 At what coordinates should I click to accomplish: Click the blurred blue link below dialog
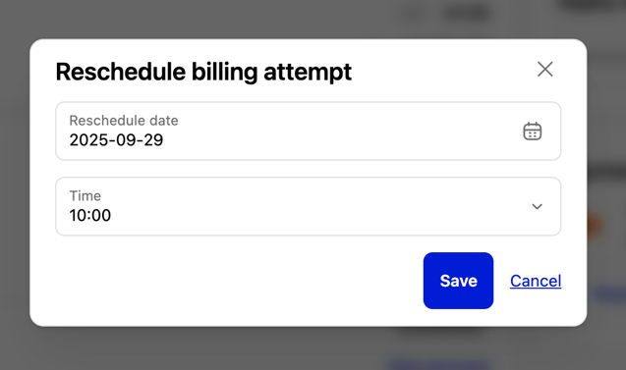coord(438,364)
